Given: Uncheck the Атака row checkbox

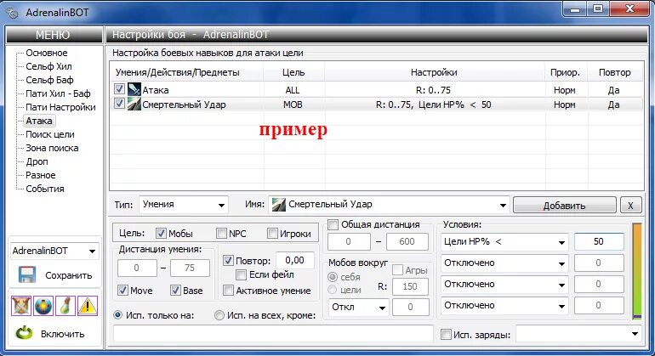Looking at the screenshot, I should pyautogui.click(x=119, y=89).
